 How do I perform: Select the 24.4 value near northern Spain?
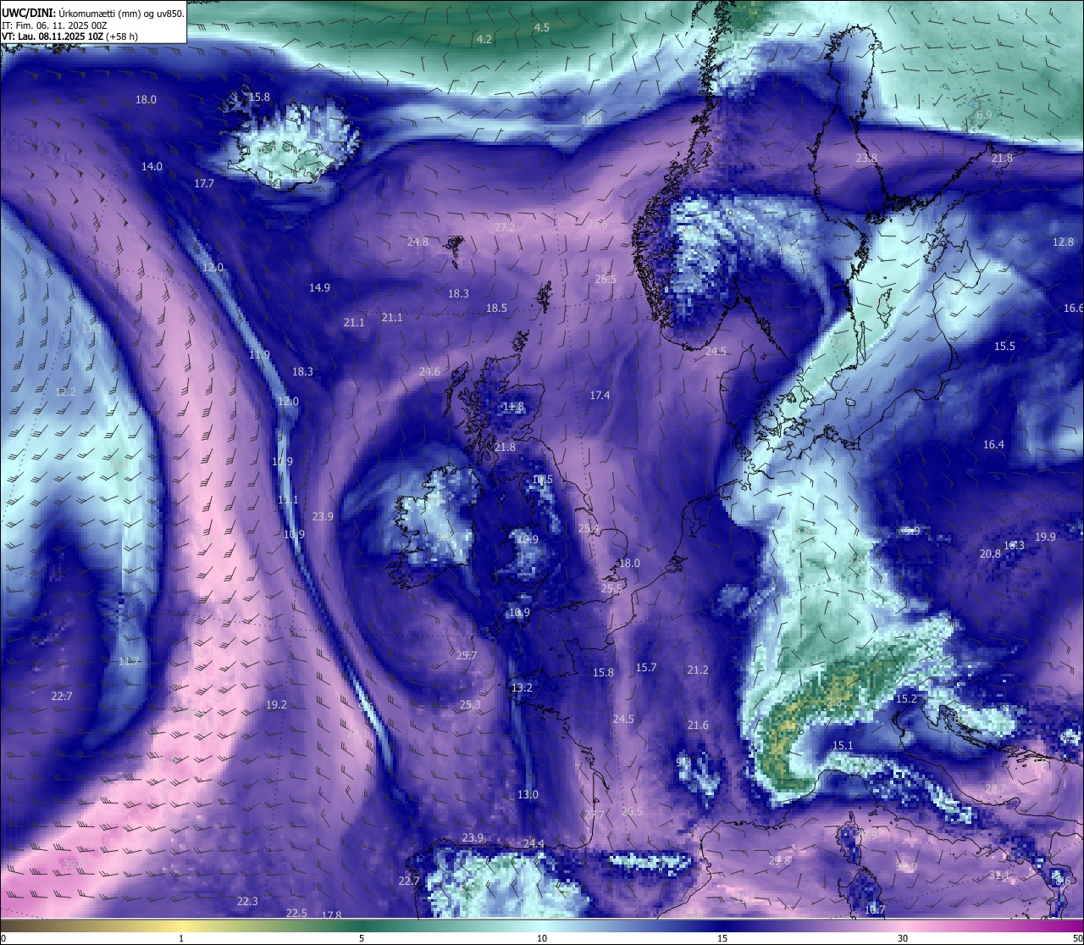[534, 843]
